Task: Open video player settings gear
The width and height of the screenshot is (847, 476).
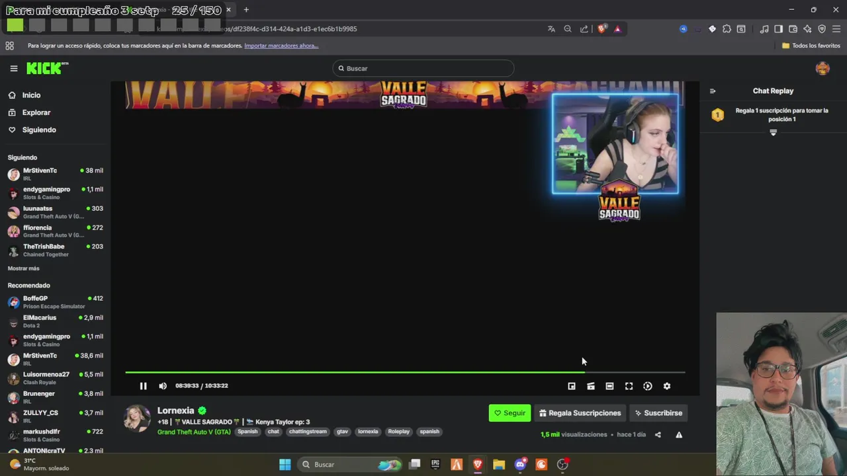Action: point(667,386)
